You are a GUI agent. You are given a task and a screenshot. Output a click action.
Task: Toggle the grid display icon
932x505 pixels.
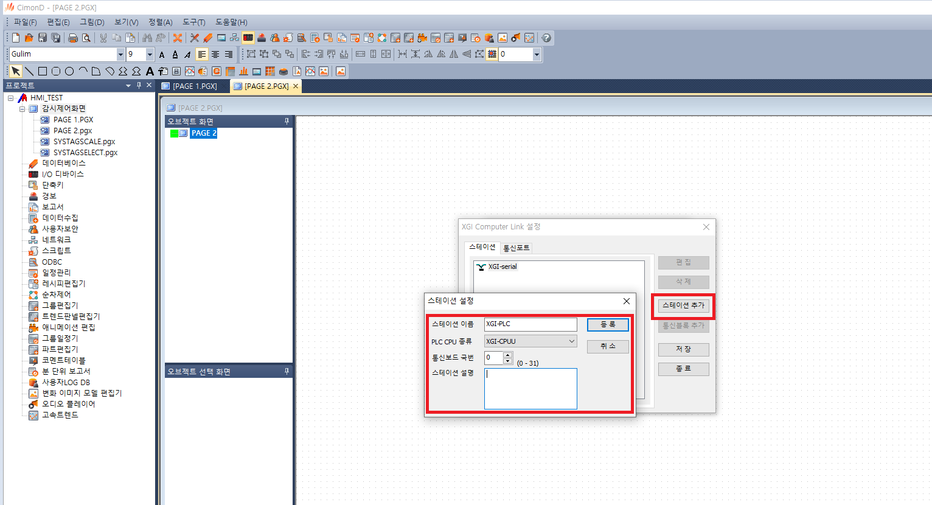click(x=492, y=54)
